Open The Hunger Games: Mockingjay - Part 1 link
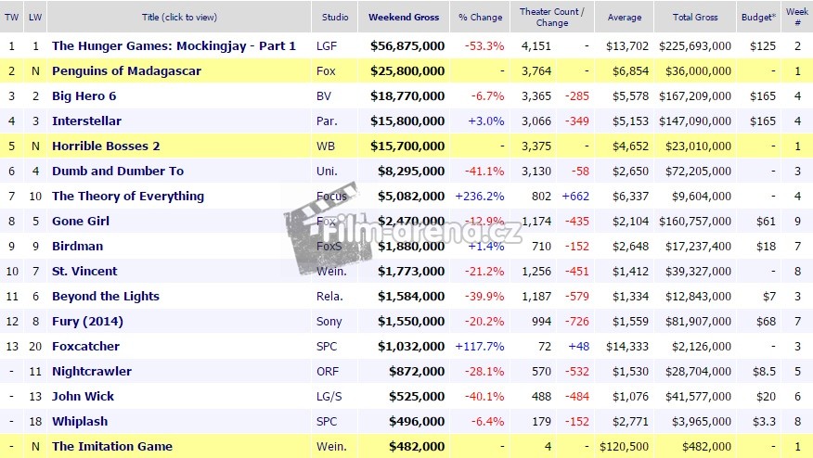Viewport: 813px width, 458px height. coord(174,45)
